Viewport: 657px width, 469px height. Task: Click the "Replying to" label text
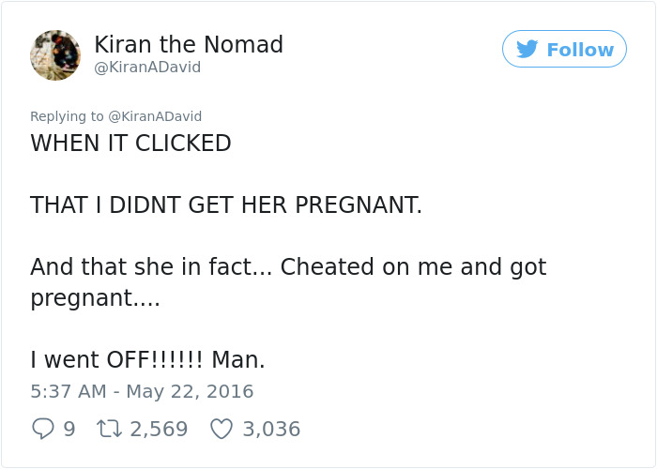click(x=67, y=116)
